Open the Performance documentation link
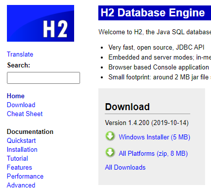Screen dimensions: 211x189 tap(25, 176)
